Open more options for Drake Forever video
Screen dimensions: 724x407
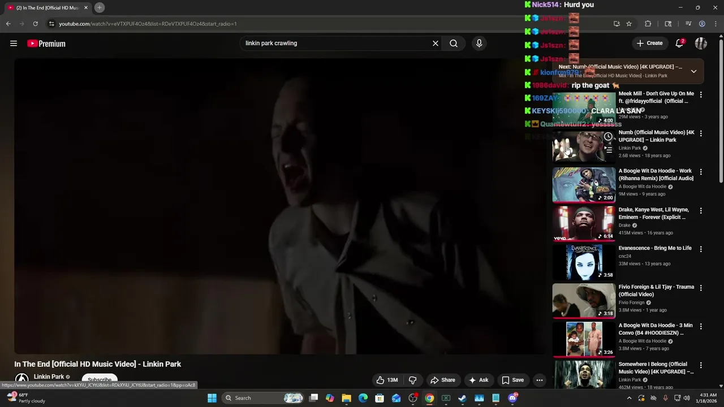click(701, 211)
